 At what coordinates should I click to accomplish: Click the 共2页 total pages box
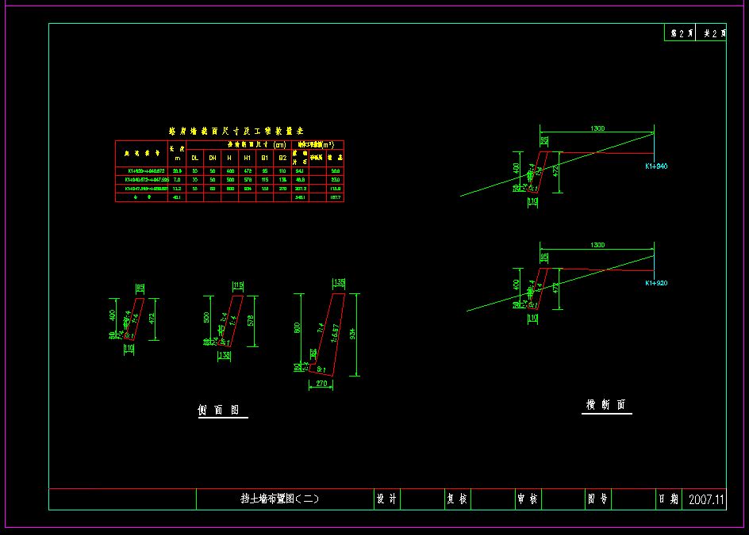point(712,34)
